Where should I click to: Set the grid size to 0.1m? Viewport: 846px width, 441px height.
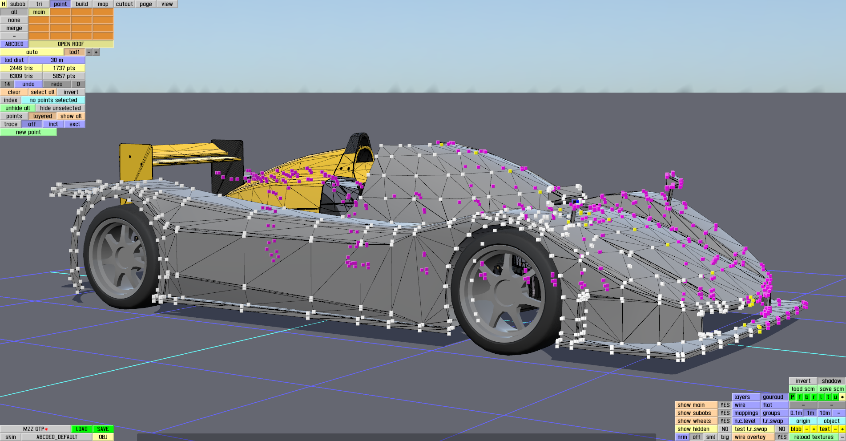(796, 413)
